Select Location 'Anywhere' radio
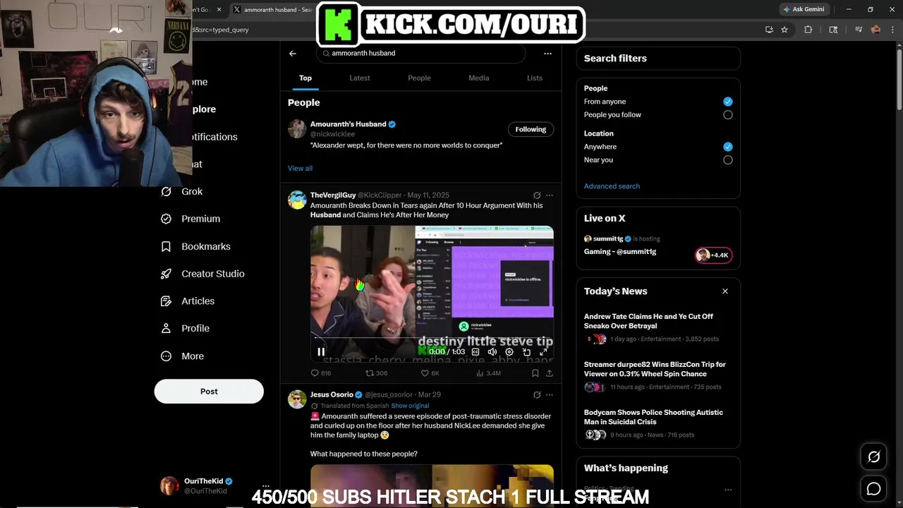The image size is (903, 508). (727, 147)
